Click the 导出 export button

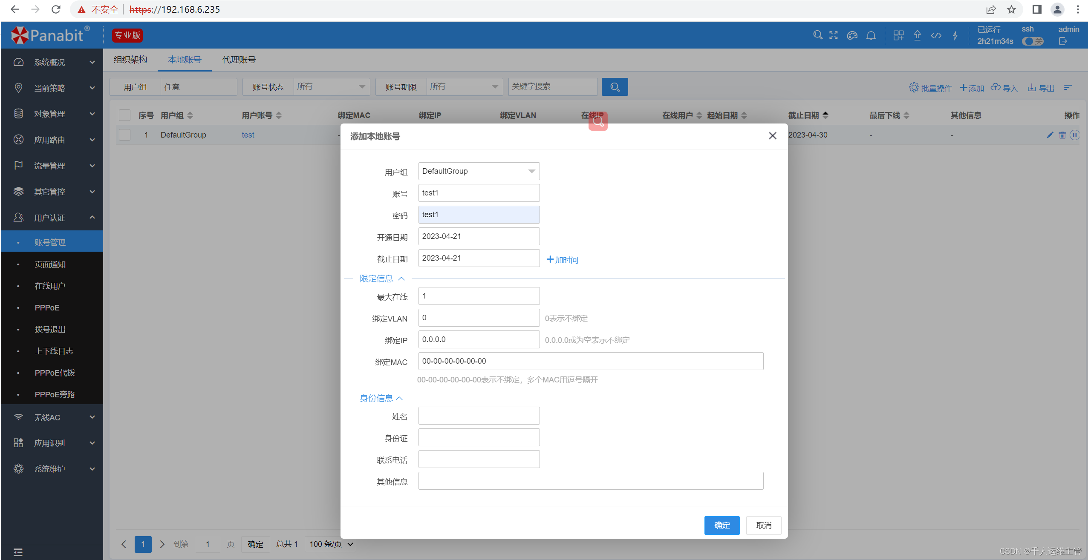(x=1041, y=88)
